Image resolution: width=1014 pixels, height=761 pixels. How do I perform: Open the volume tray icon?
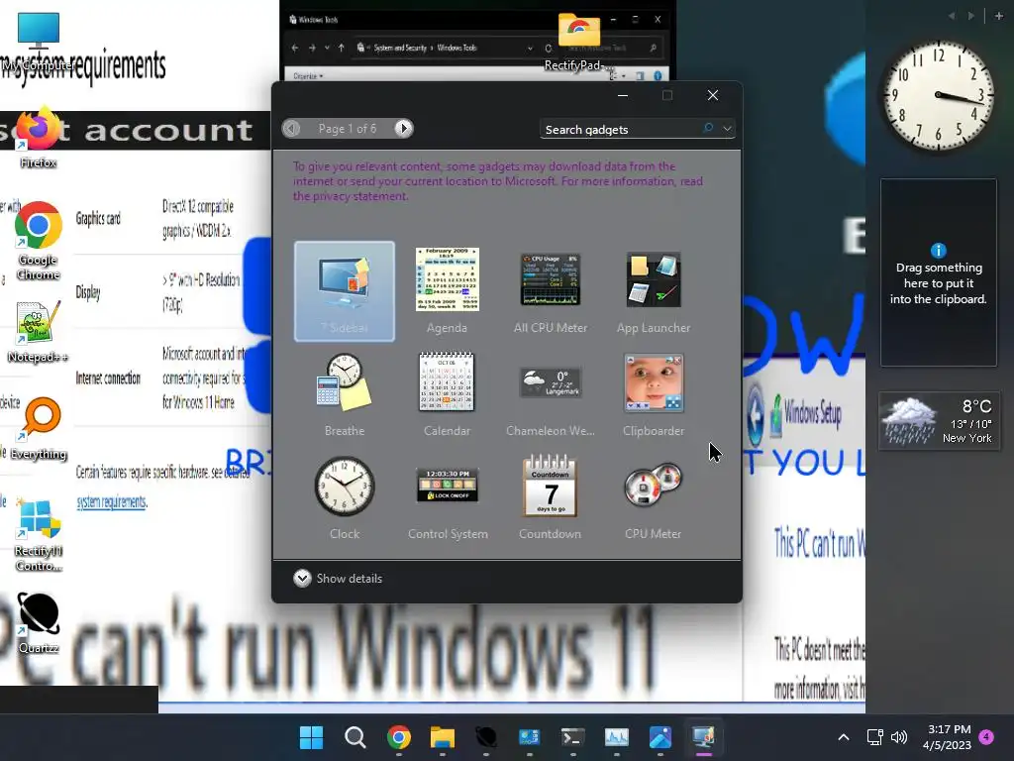click(899, 737)
